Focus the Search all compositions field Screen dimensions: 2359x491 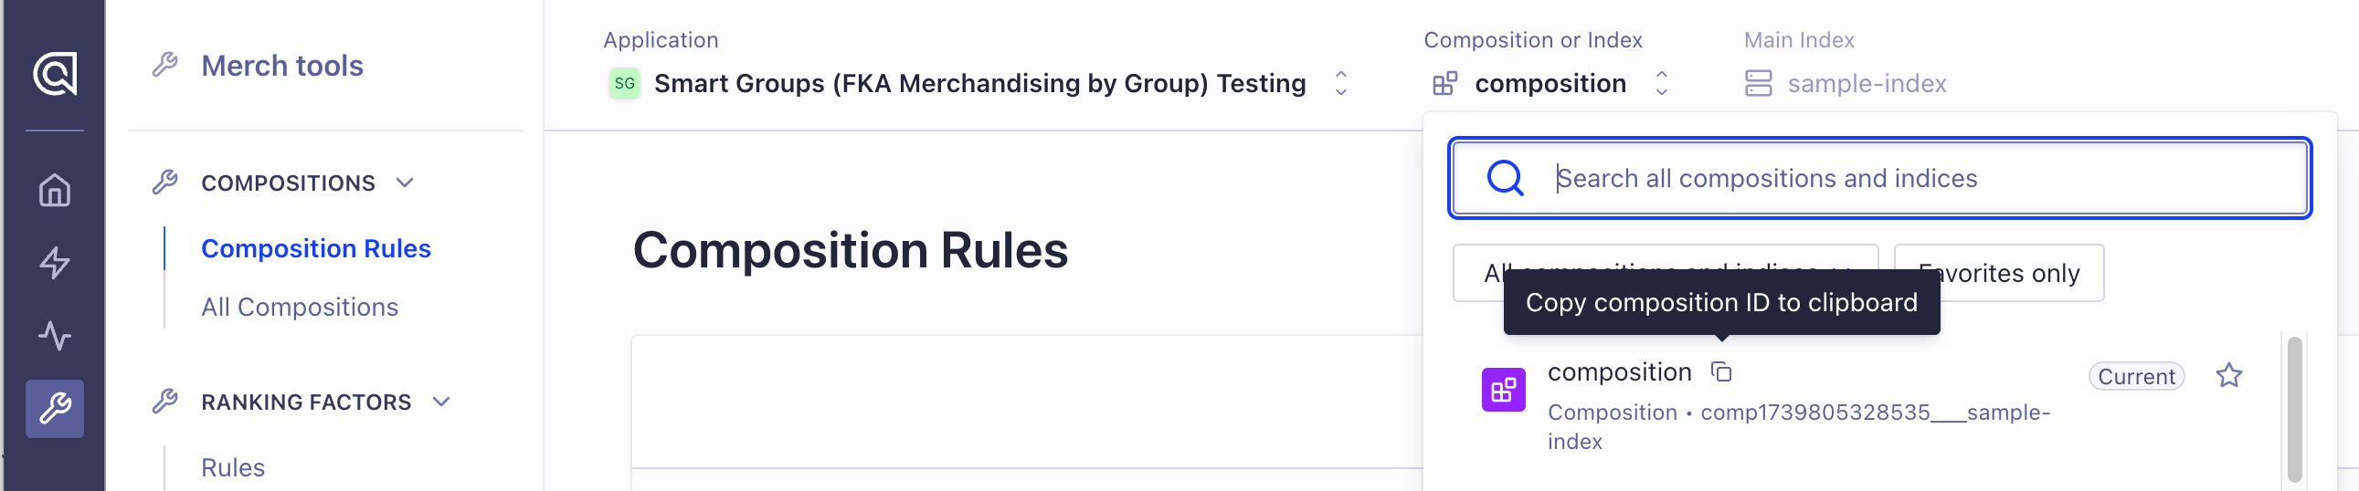pos(1879,178)
